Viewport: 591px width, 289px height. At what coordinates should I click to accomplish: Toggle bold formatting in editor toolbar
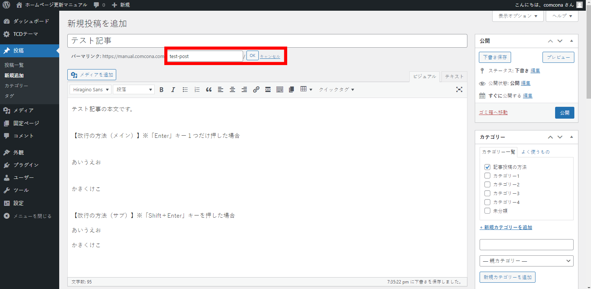coord(161,90)
